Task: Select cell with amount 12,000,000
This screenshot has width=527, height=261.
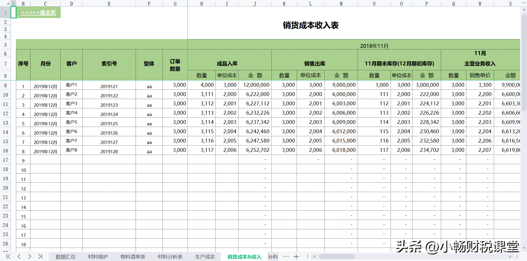Action: (x=255, y=85)
